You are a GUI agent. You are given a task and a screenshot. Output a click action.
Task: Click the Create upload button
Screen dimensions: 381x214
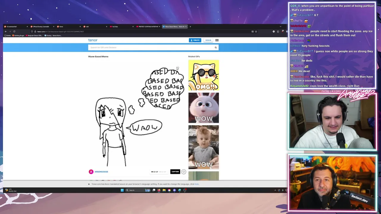click(195, 40)
